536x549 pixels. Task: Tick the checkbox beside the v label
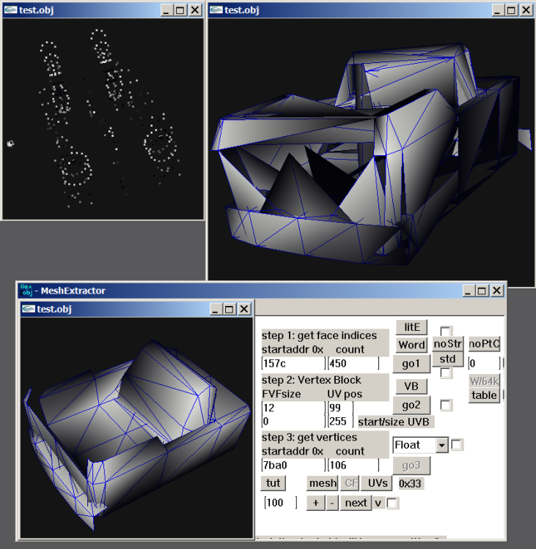pyautogui.click(x=392, y=503)
